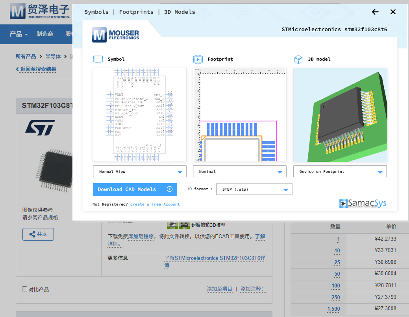Select quantity 100 in price table
The image size is (409, 317).
pos(336,285)
